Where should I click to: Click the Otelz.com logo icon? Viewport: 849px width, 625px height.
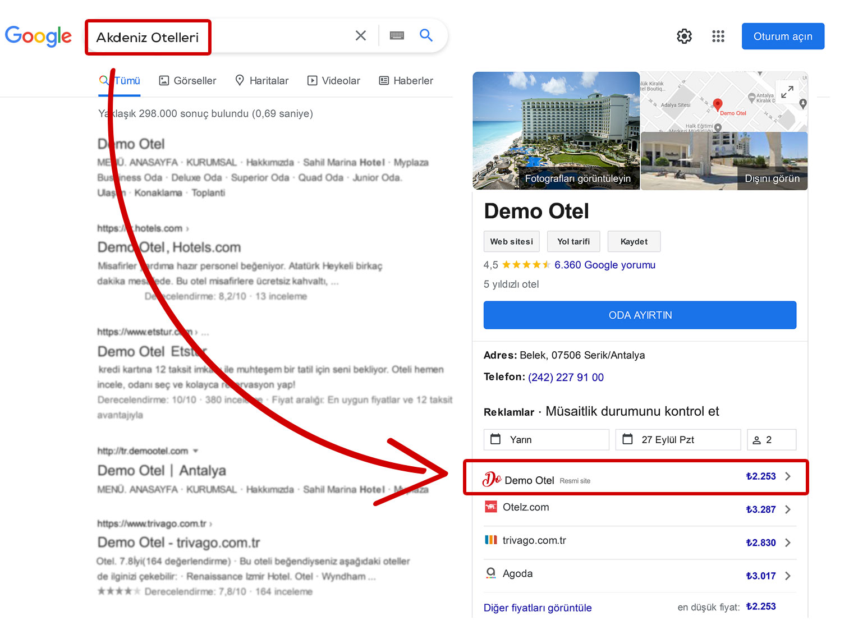pyautogui.click(x=491, y=507)
